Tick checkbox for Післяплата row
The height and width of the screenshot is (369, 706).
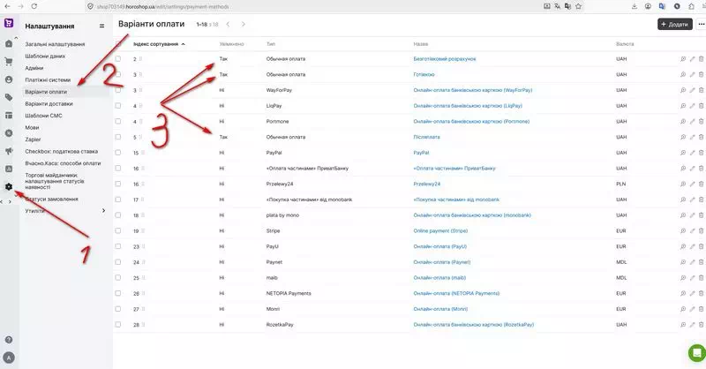tap(118, 137)
